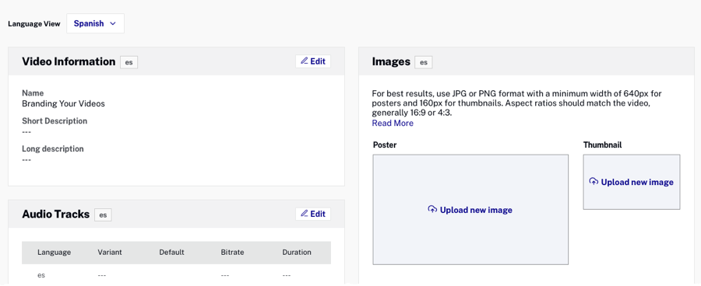Viewport: 701px width, 286px height.
Task: Click Edit text in Video Information header
Action: [x=318, y=61]
